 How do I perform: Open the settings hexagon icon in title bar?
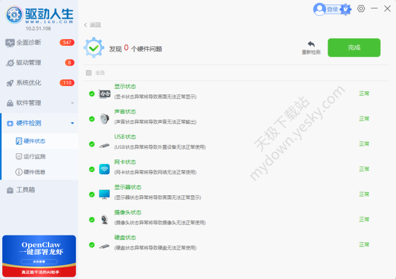pyautogui.click(x=361, y=9)
